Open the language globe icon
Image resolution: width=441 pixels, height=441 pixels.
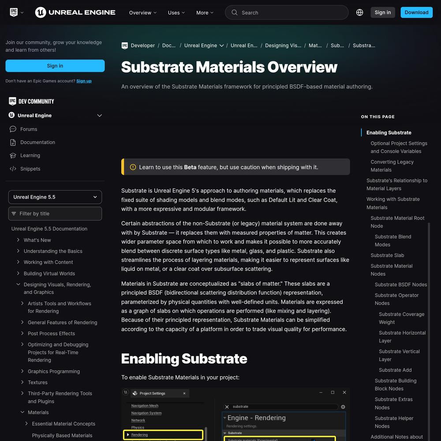point(359,12)
